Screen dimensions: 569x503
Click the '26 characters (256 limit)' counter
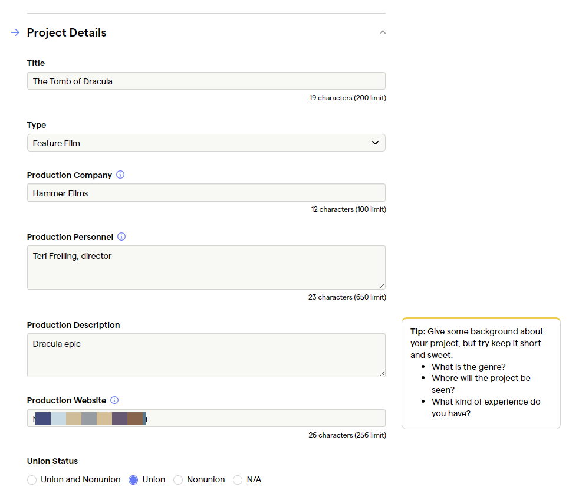(347, 435)
